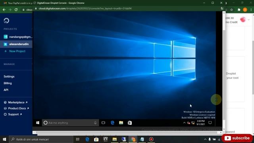Expand the account dropdown chevron

pyautogui.click(x=249, y=20)
